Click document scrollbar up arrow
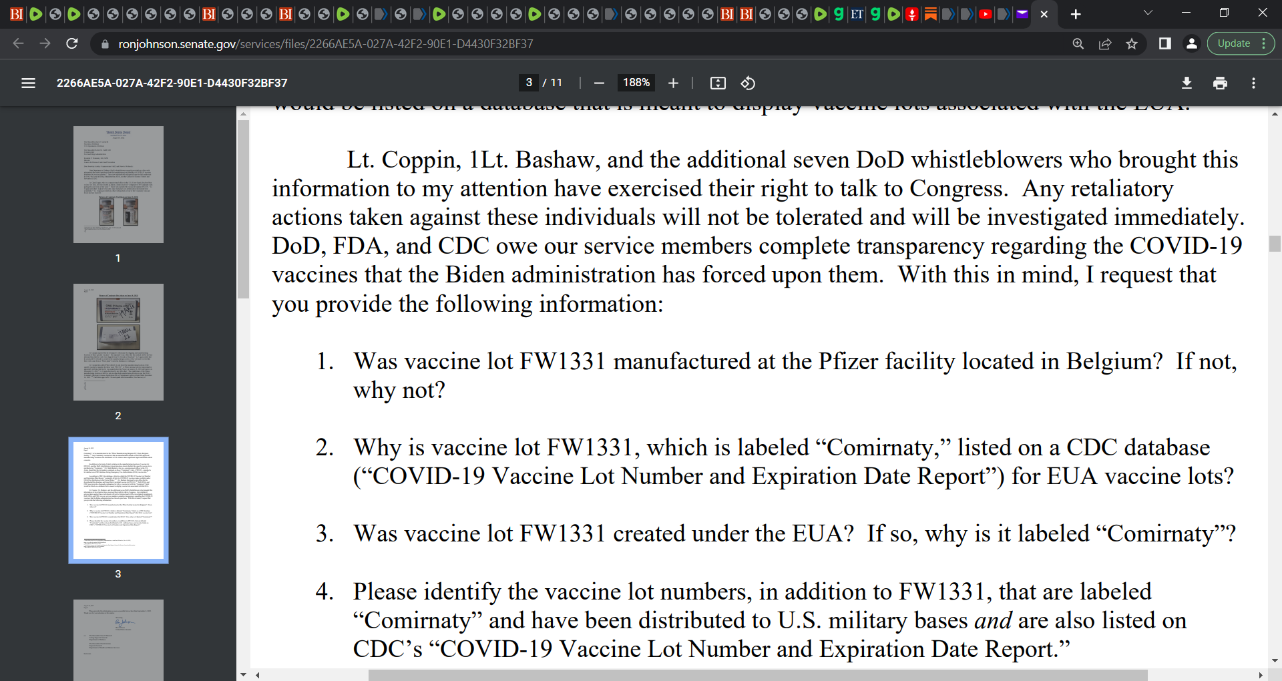Image resolution: width=1282 pixels, height=681 pixels. pyautogui.click(x=1275, y=114)
